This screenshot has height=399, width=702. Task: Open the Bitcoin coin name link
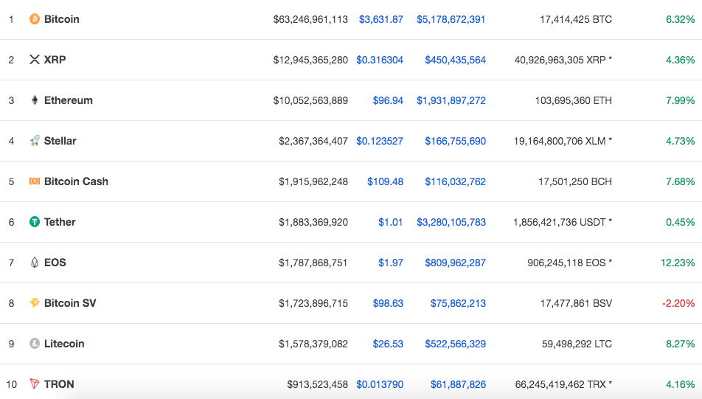pyautogui.click(x=62, y=19)
